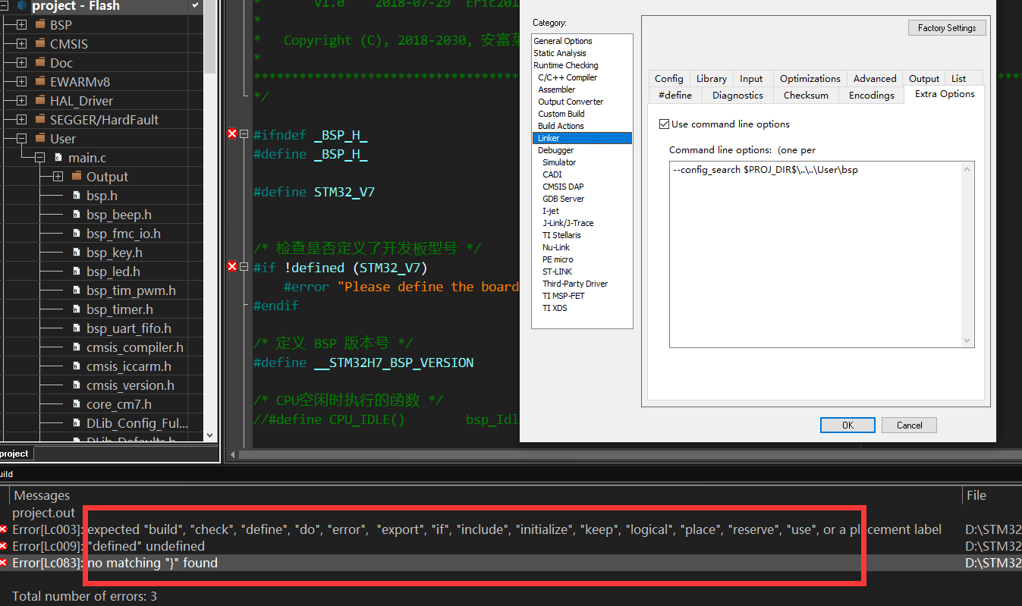1022x606 pixels.
Task: Click OK in the options dialog
Action: (x=847, y=425)
